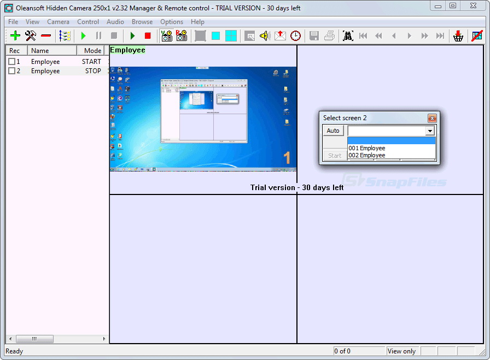Click the camera list scrollbar right arrow
The width and height of the screenshot is (490, 360).
104,339
